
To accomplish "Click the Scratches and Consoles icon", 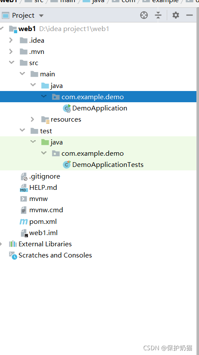I will pyautogui.click(x=13, y=255).
